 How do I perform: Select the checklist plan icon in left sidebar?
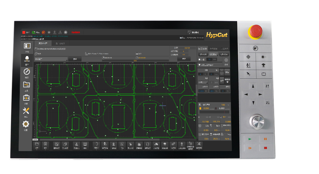[27, 46]
